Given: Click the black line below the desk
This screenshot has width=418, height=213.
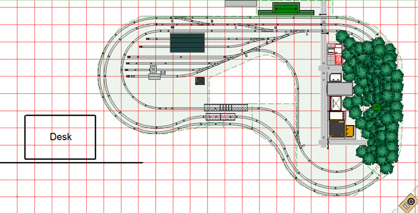Looking at the screenshot, I should point(71,163).
